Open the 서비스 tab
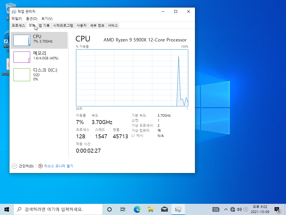Screen dimensions: 286x215 113,25
